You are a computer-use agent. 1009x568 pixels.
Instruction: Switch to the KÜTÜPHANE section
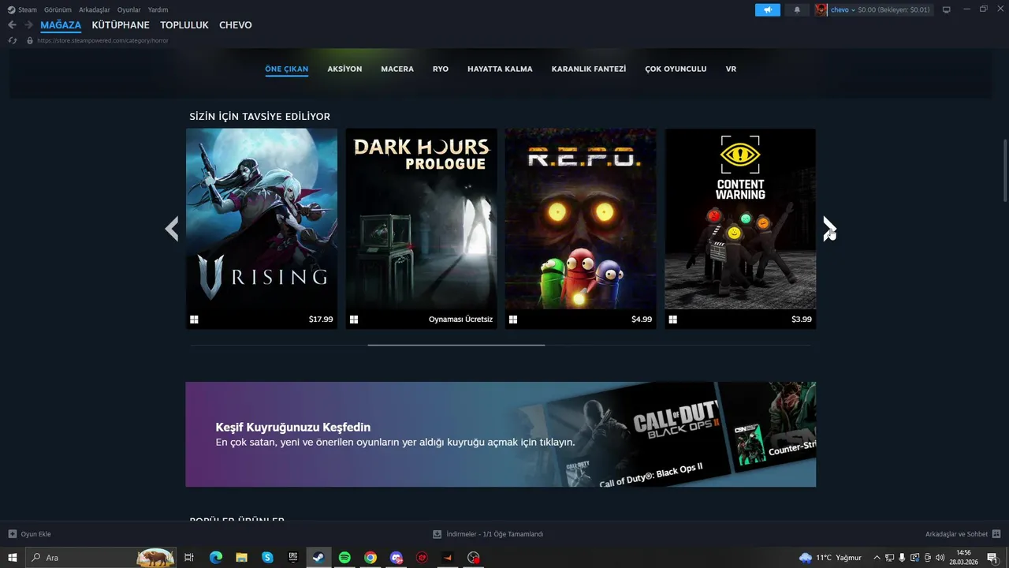click(121, 25)
